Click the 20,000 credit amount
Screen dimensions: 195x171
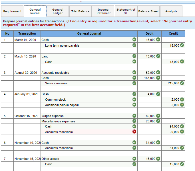[174, 132]
